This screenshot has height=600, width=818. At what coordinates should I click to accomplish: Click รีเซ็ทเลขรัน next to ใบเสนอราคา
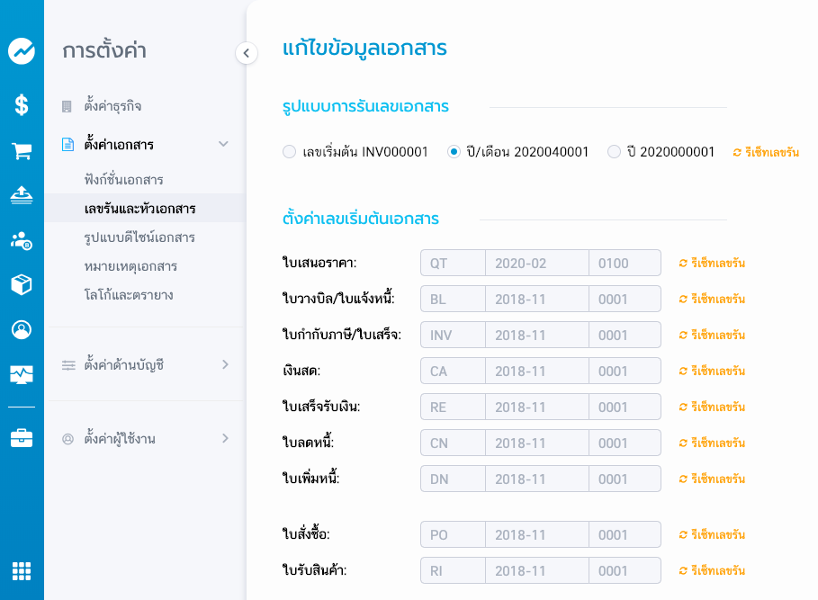click(x=712, y=264)
